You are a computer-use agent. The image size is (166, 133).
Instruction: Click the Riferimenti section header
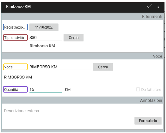pyautogui.click(x=152, y=16)
